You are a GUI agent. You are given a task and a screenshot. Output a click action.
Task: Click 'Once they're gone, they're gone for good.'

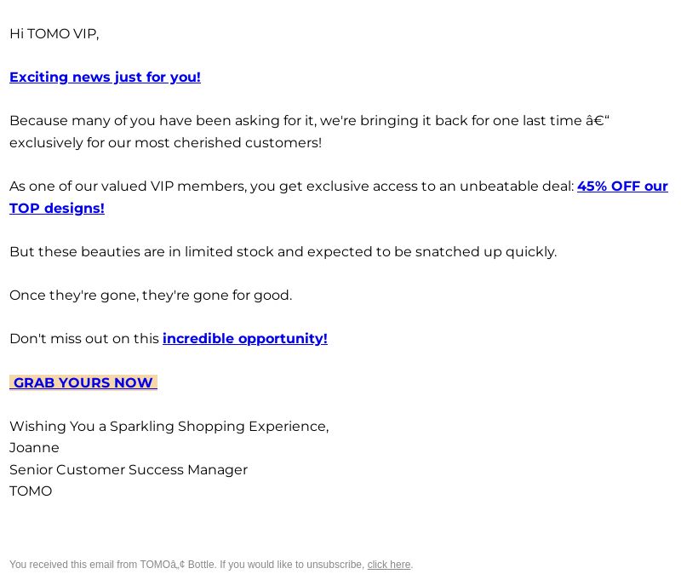151,295
